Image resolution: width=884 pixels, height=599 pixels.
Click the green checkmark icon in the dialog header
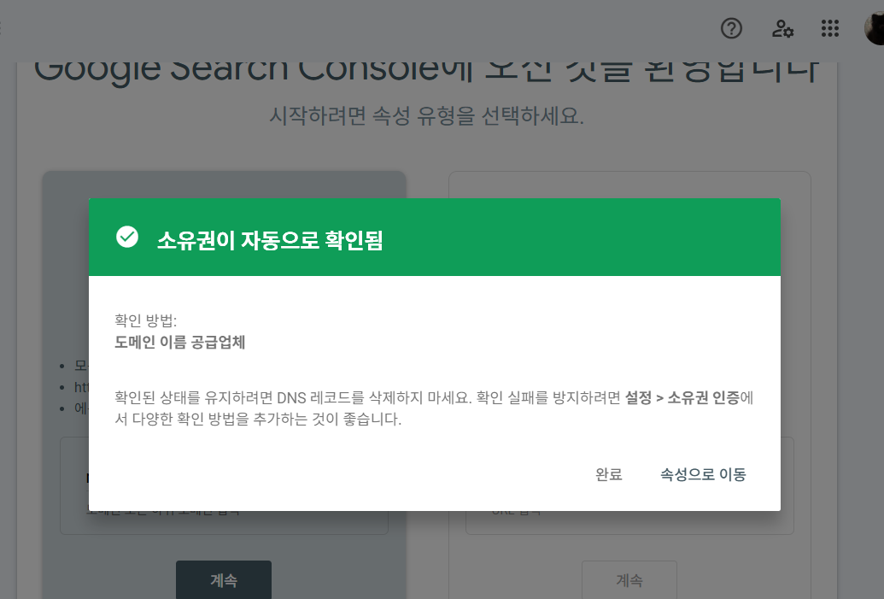[x=127, y=237]
